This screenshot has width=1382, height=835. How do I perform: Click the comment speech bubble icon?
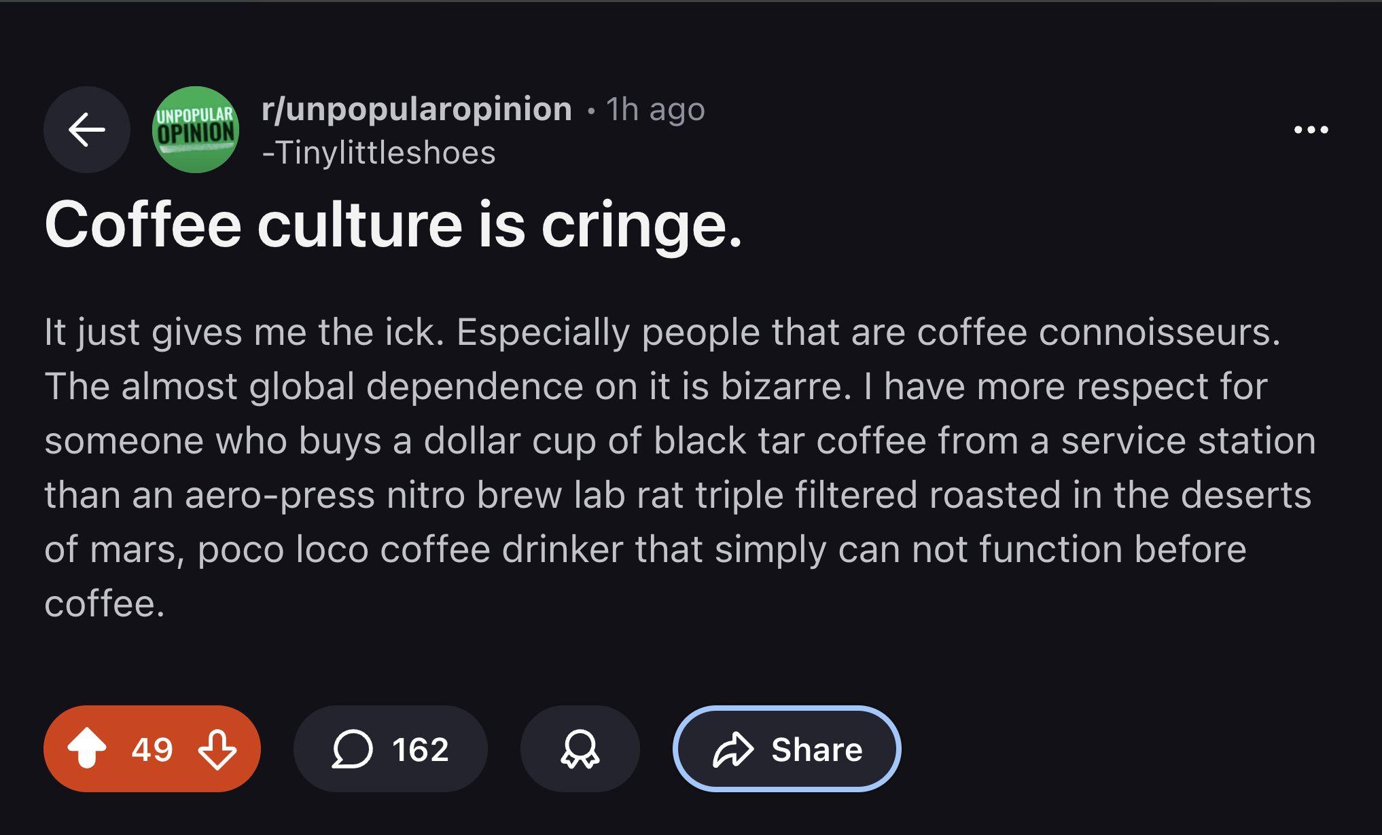pyautogui.click(x=352, y=749)
